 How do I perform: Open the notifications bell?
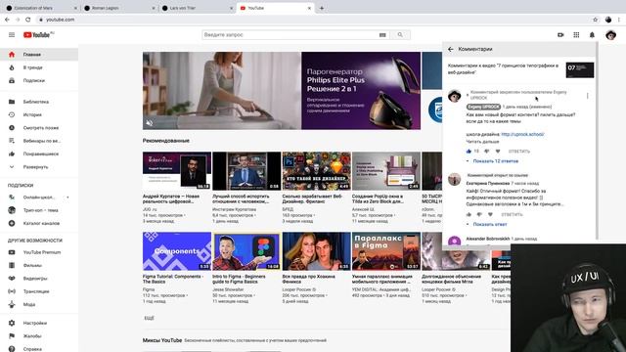click(x=592, y=35)
